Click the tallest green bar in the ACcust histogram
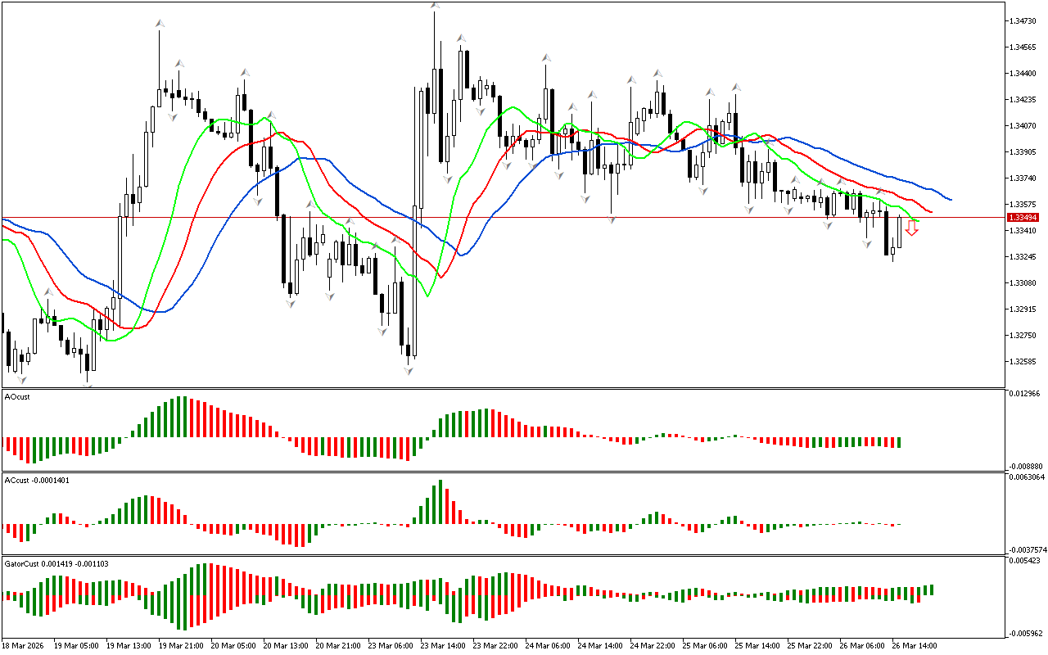Viewport: 1048px width, 655px height. pos(440,502)
